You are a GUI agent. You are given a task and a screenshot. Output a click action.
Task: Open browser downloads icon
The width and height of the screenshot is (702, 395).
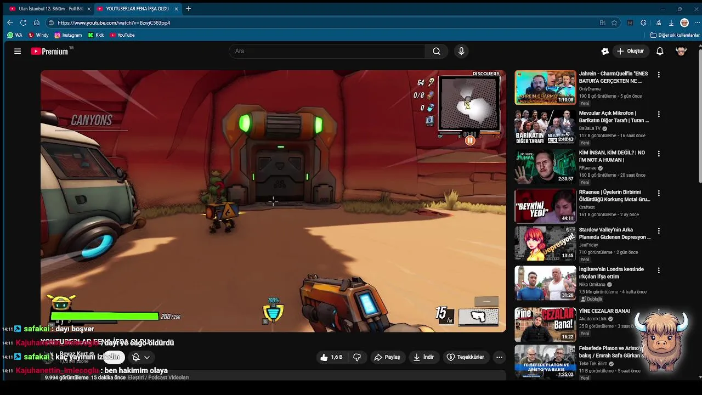pyautogui.click(x=671, y=22)
